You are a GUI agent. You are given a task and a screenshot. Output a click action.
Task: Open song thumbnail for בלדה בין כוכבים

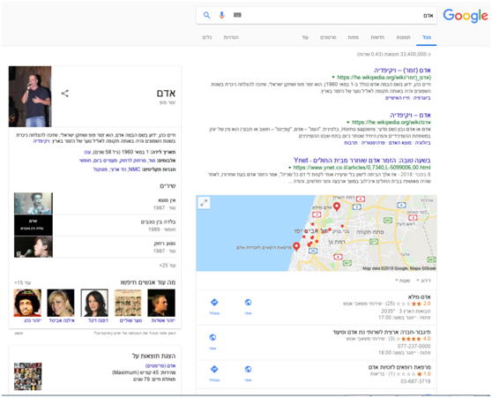click(x=34, y=225)
